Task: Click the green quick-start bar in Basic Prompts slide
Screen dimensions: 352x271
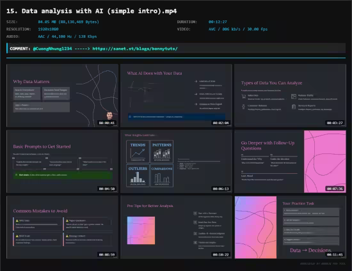Action: (63, 175)
